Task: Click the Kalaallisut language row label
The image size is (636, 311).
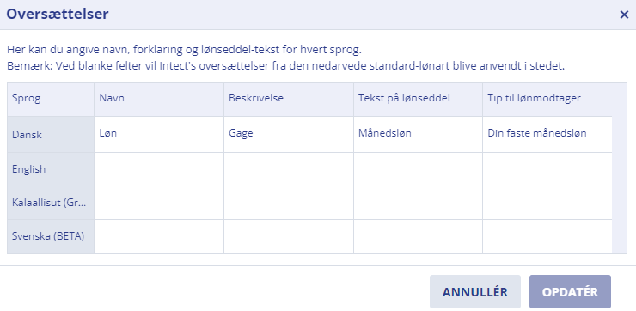Action: tap(51, 203)
